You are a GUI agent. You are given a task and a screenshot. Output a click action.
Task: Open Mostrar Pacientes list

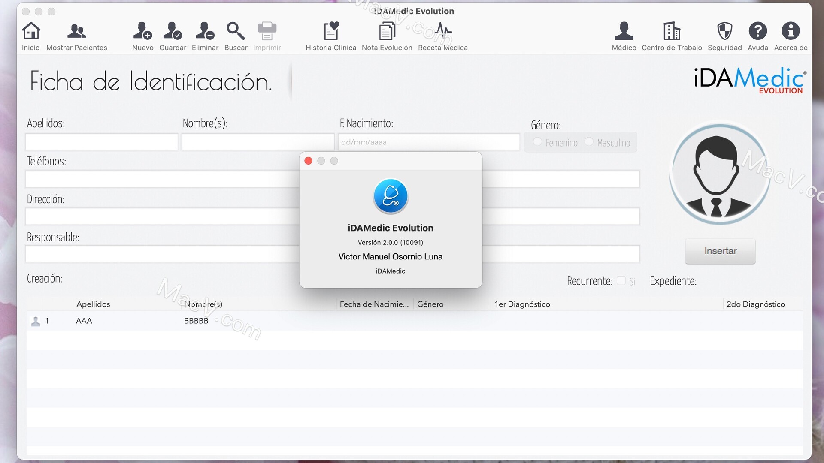tap(77, 36)
